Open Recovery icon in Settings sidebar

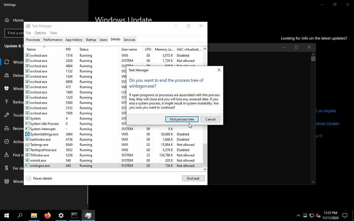pyautogui.click(x=7, y=128)
